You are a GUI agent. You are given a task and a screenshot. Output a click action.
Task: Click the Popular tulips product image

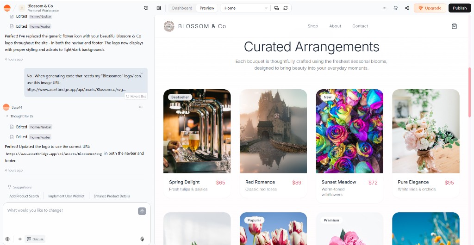(273, 229)
